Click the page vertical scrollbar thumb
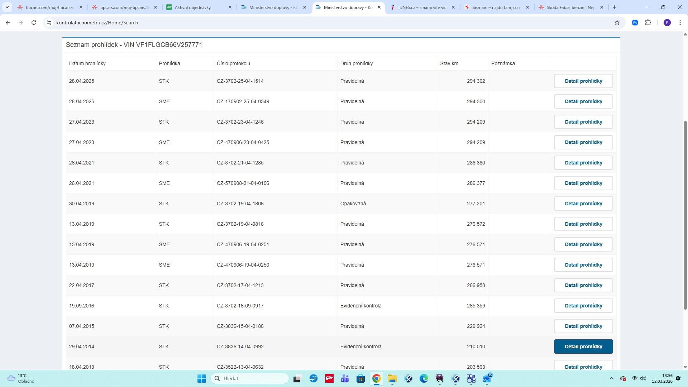The width and height of the screenshot is (688, 387). (685, 215)
